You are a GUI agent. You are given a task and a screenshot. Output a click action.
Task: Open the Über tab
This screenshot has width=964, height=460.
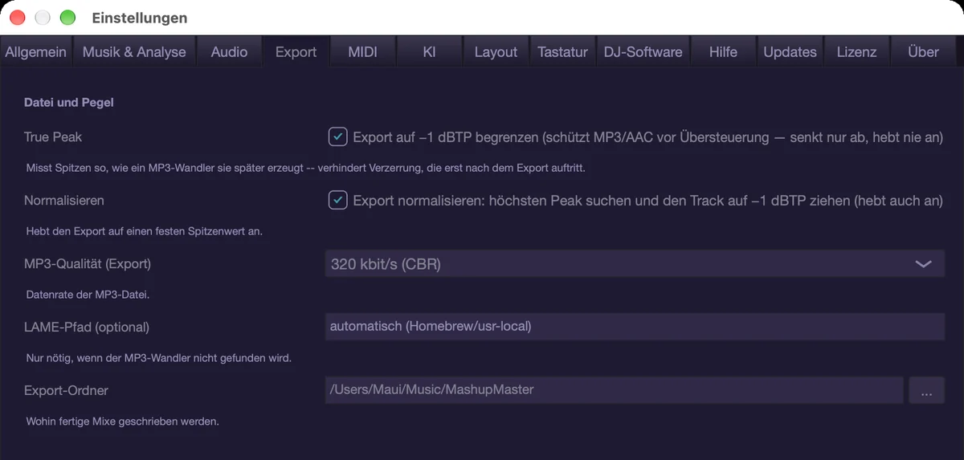(923, 51)
